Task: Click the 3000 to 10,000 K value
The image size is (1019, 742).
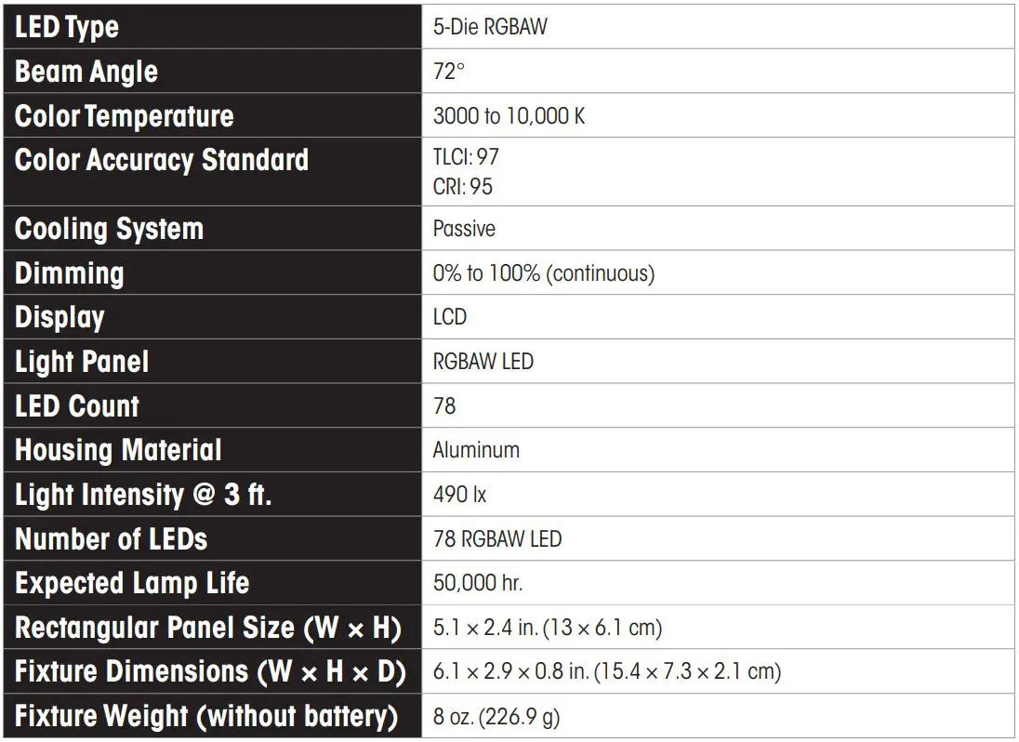Action: click(x=509, y=116)
